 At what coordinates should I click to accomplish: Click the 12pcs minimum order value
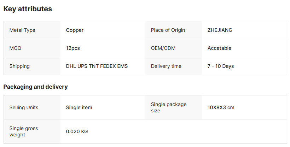[x=73, y=48]
